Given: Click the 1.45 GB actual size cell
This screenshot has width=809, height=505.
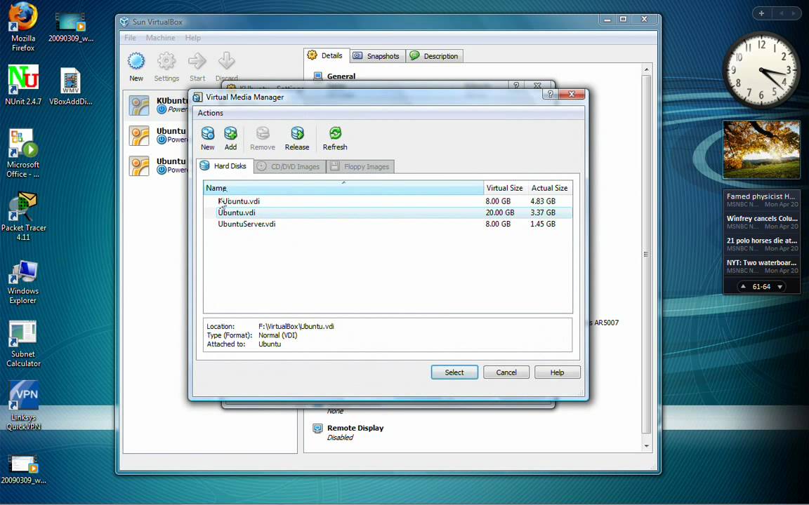Looking at the screenshot, I should click(543, 224).
